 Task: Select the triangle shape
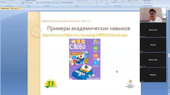point(96,1)
